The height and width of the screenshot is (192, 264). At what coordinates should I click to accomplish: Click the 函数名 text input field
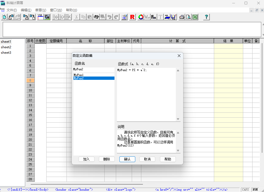[x=94, y=69]
